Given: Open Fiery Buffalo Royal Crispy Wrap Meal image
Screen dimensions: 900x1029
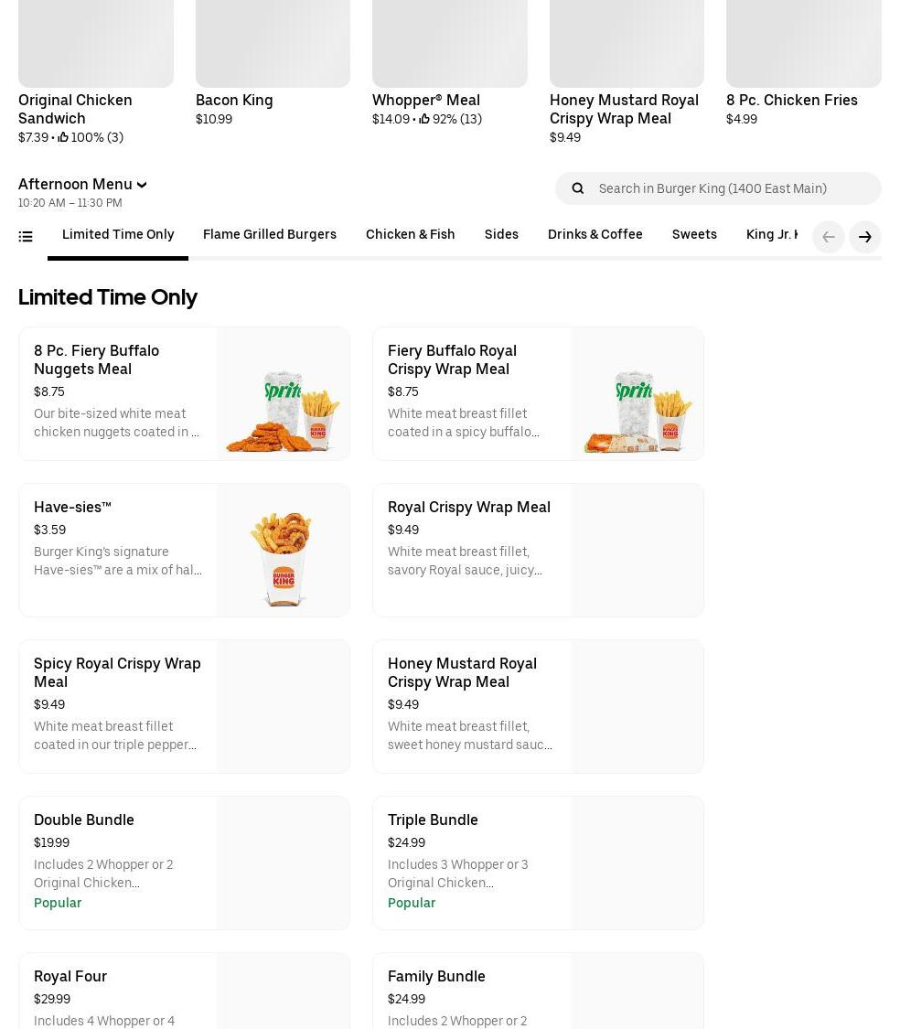Looking at the screenshot, I should click(637, 394).
